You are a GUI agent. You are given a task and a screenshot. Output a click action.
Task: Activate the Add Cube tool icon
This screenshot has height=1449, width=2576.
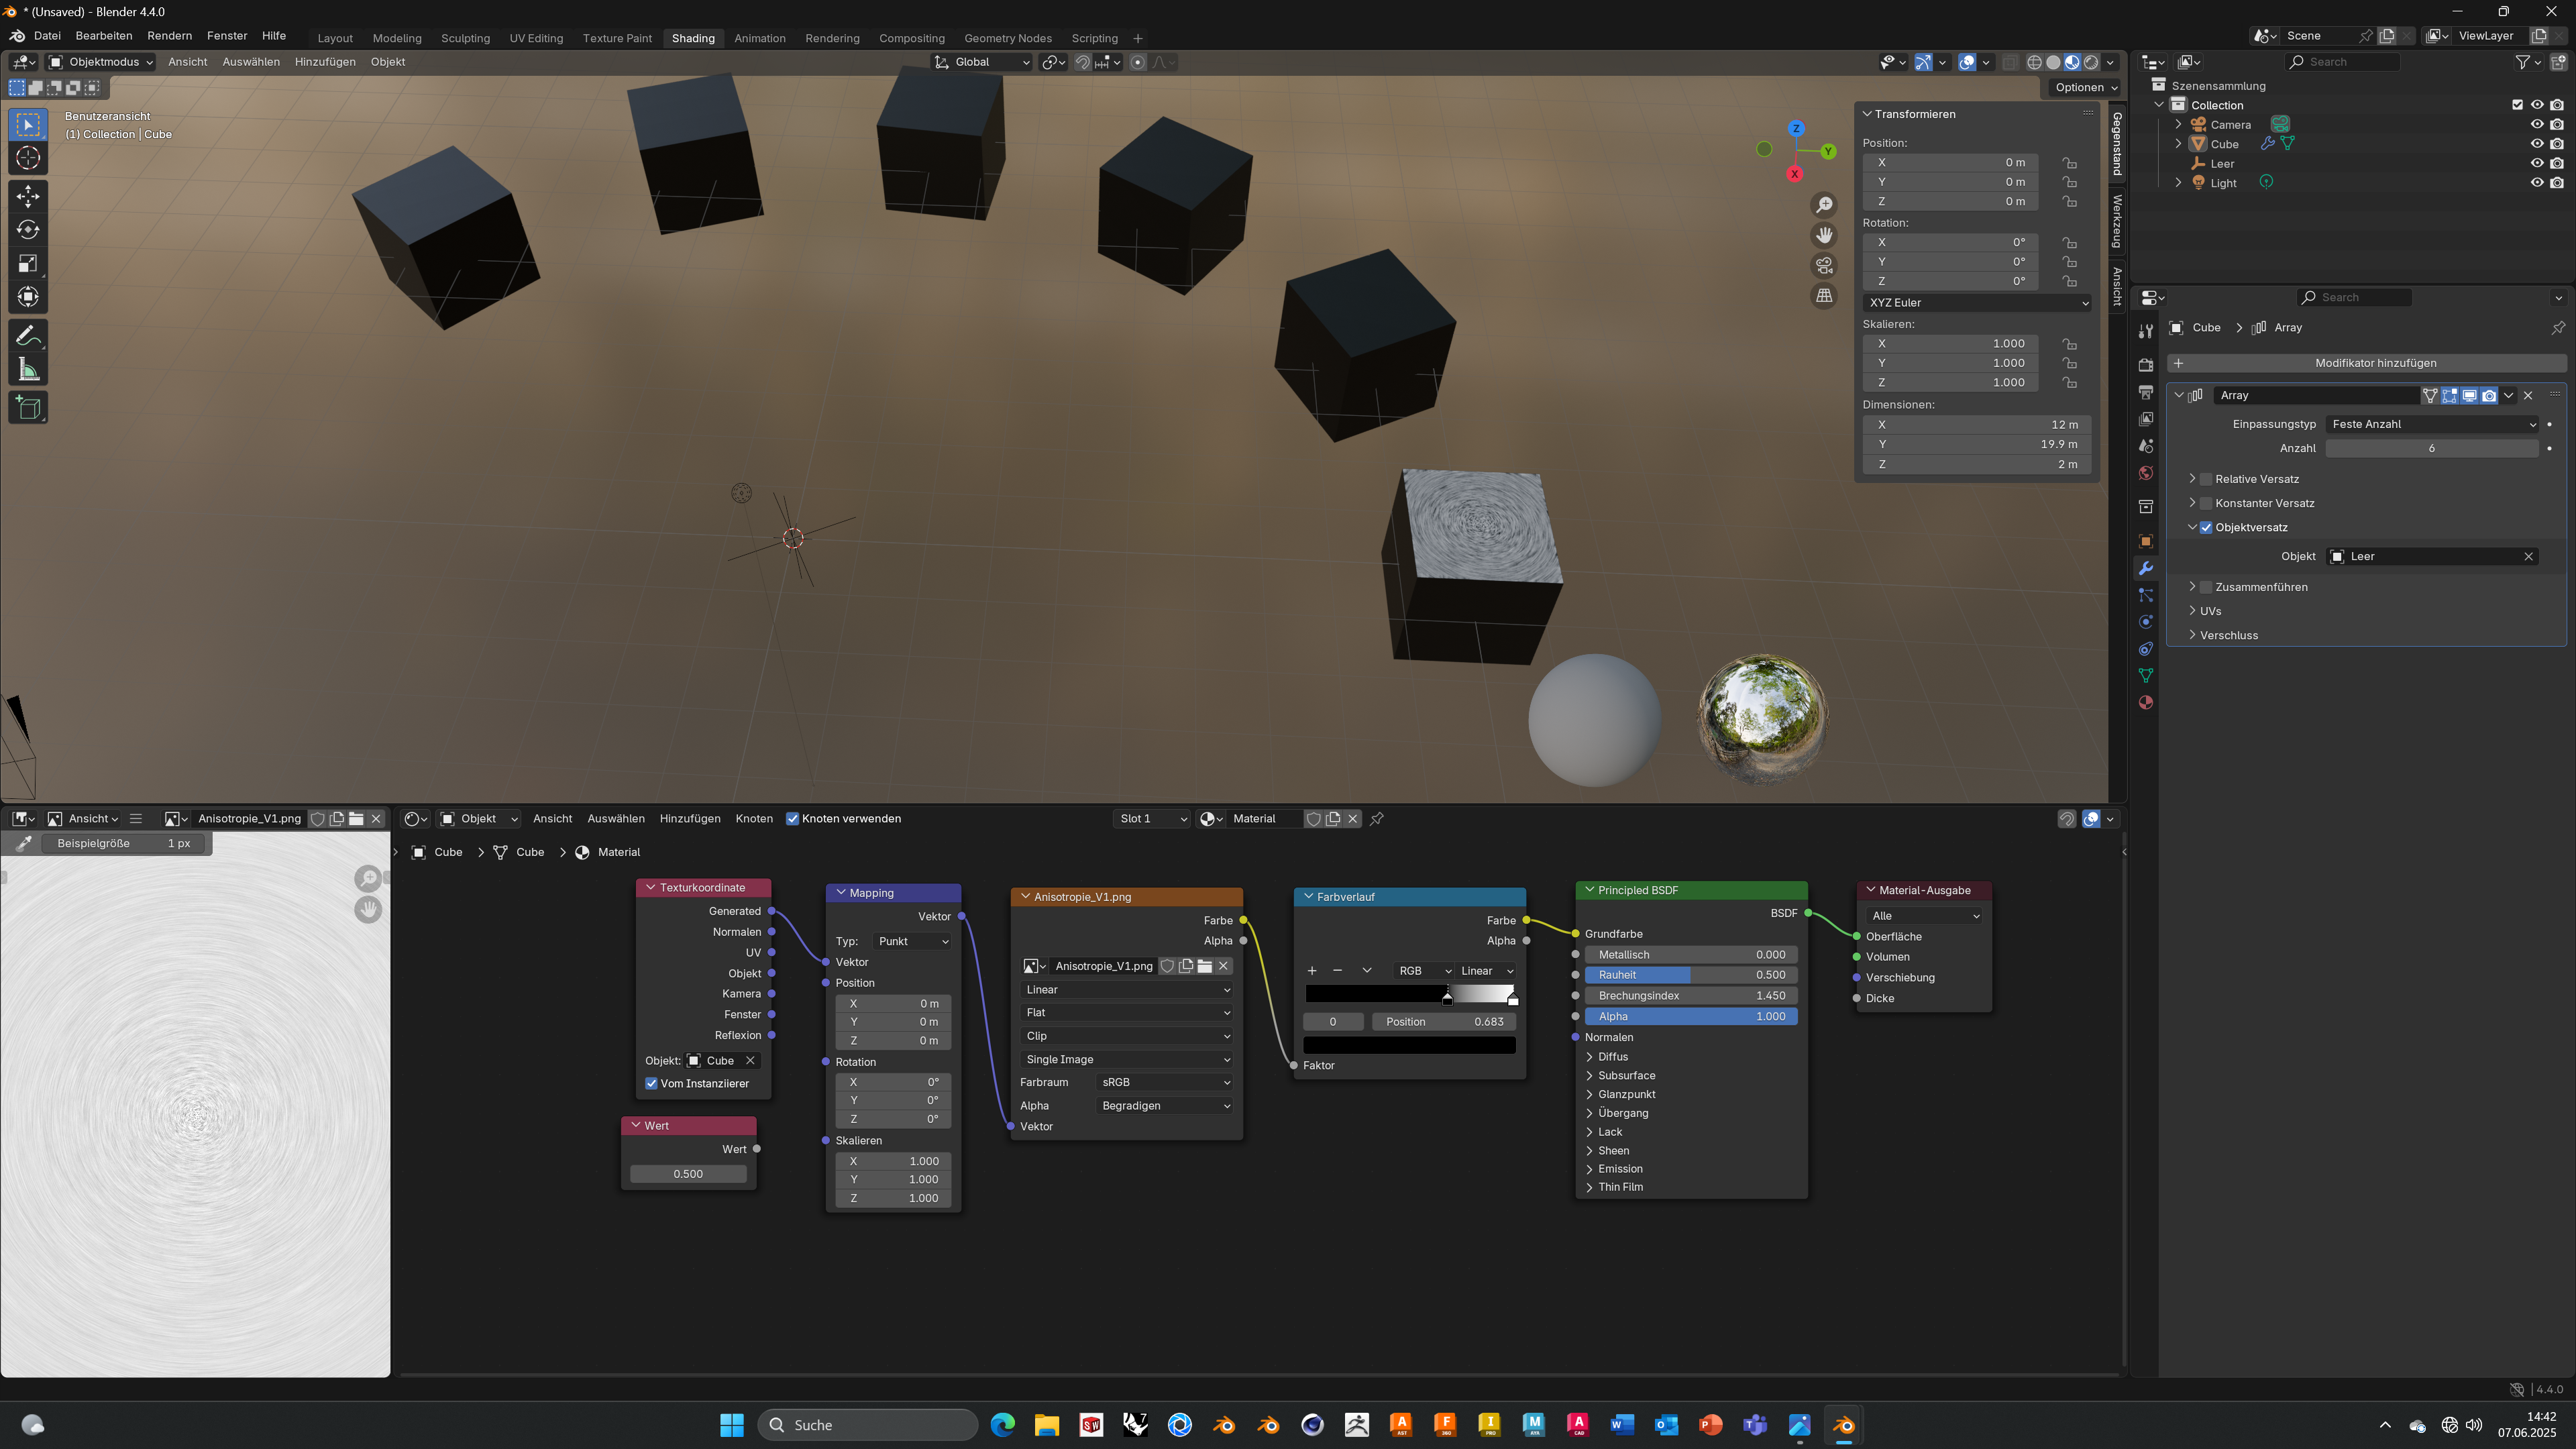28,408
